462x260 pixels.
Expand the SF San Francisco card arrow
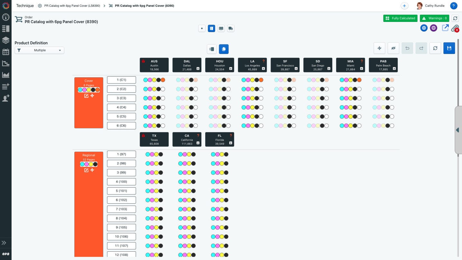pyautogui.click(x=296, y=69)
